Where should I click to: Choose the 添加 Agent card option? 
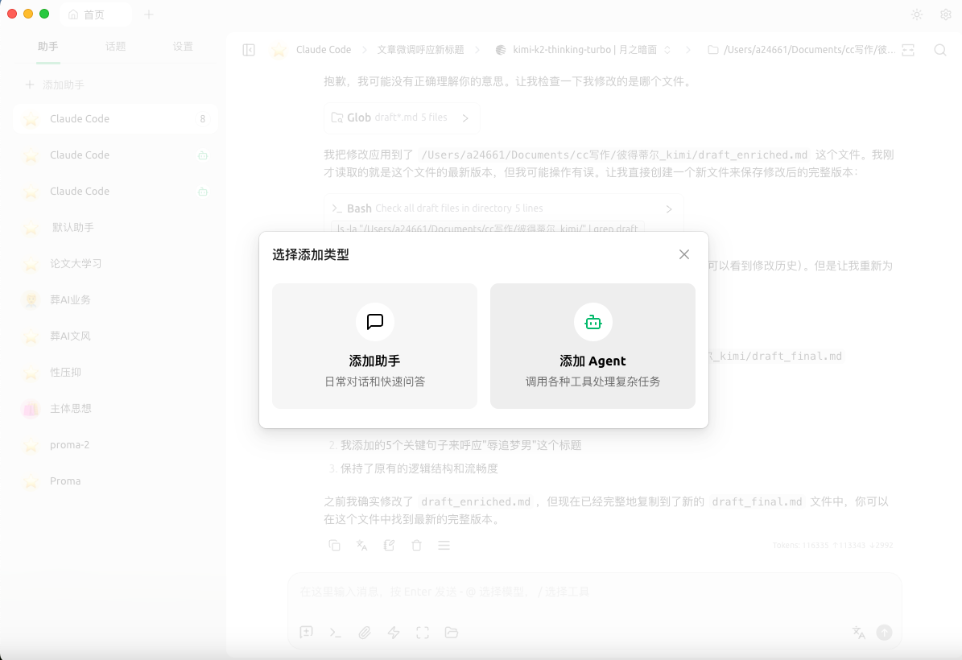click(592, 345)
